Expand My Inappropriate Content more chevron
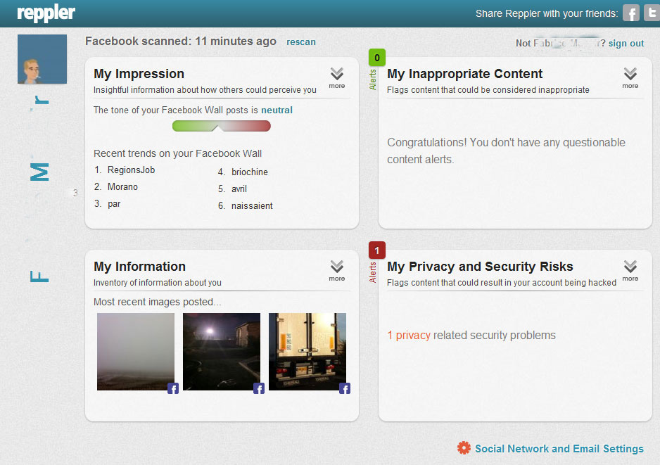 tap(630, 77)
